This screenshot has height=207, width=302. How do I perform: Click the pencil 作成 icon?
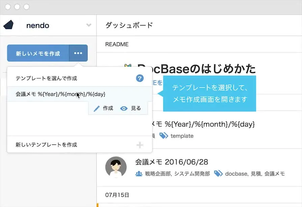(x=97, y=109)
